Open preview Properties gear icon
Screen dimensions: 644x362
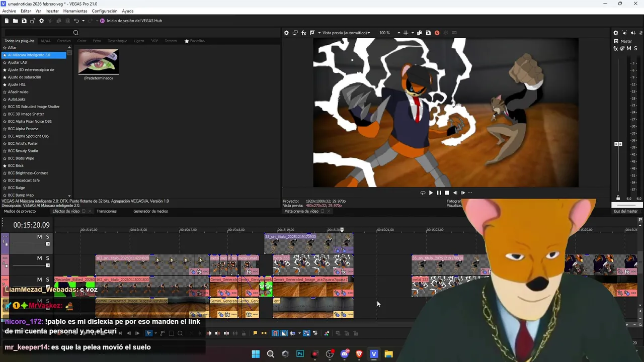[x=286, y=33]
